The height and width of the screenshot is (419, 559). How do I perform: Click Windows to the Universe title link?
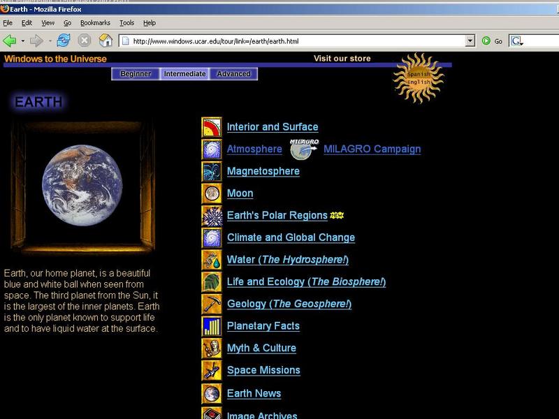(55, 59)
